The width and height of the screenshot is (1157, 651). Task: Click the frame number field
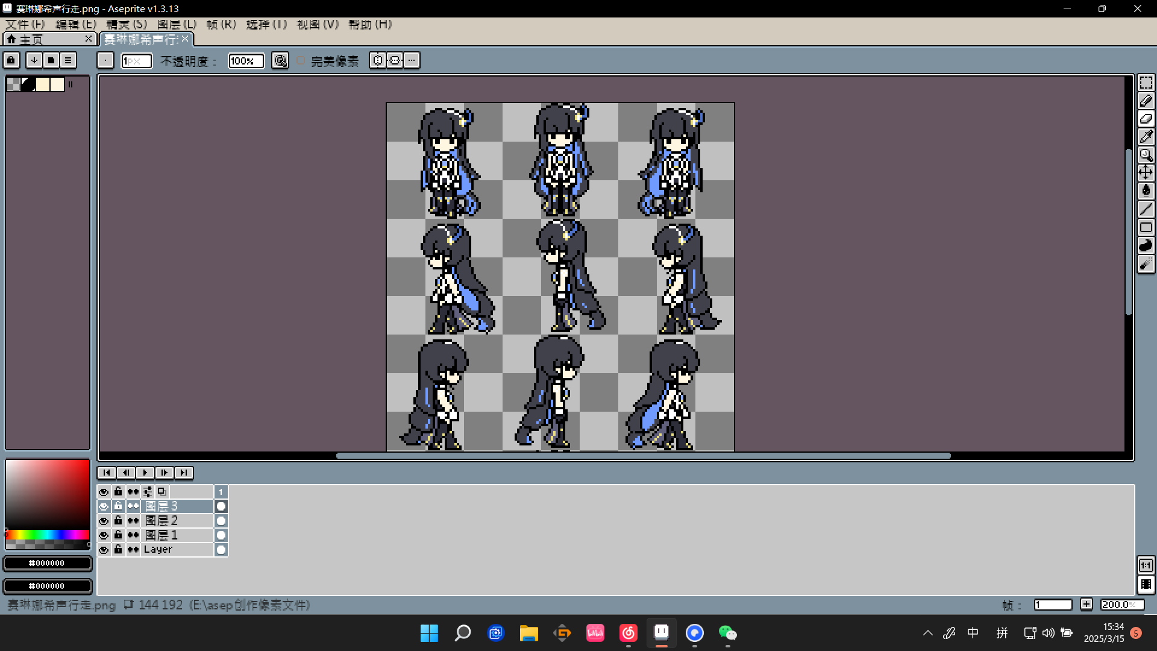coord(1053,605)
